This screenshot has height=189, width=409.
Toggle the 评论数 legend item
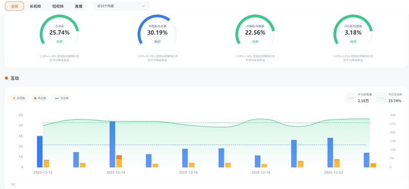coord(40,98)
